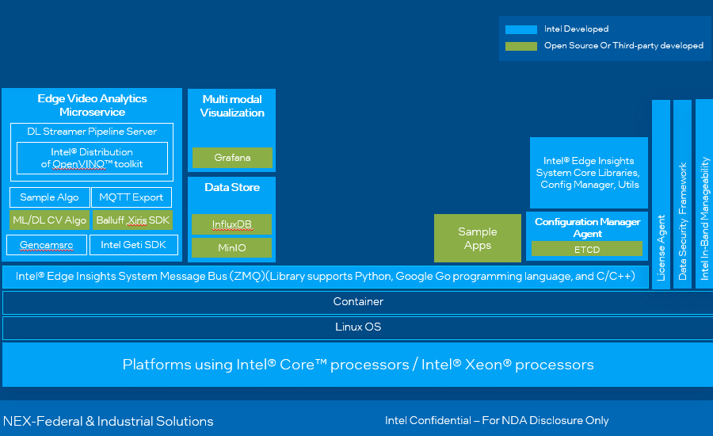Select the Intel In-Band Manageability bar
The width and height of the screenshot is (713, 436).
point(703,194)
